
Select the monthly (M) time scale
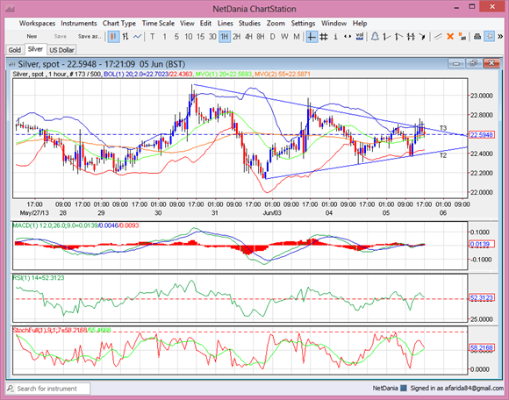click(297, 37)
